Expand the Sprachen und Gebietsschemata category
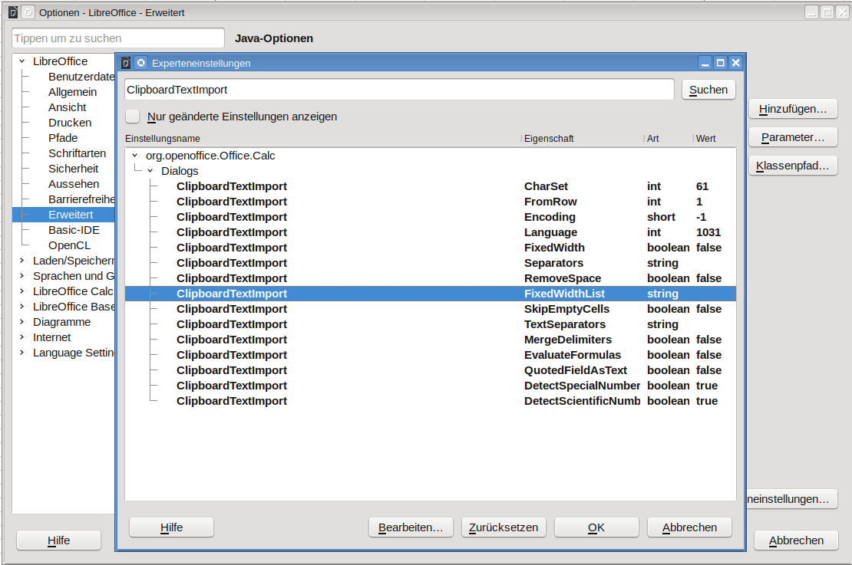 (21, 276)
